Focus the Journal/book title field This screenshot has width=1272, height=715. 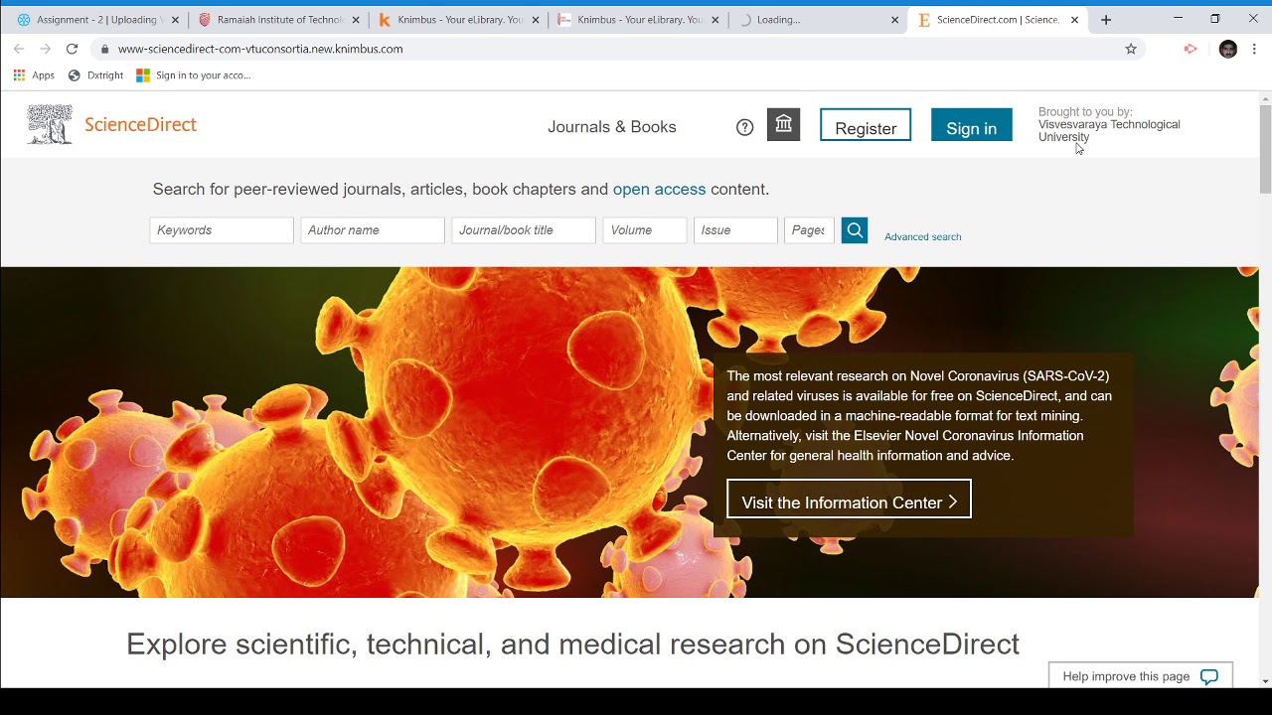point(524,230)
